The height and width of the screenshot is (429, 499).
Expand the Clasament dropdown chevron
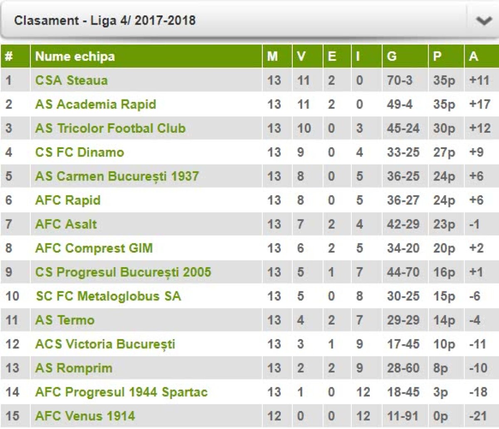[x=483, y=21]
